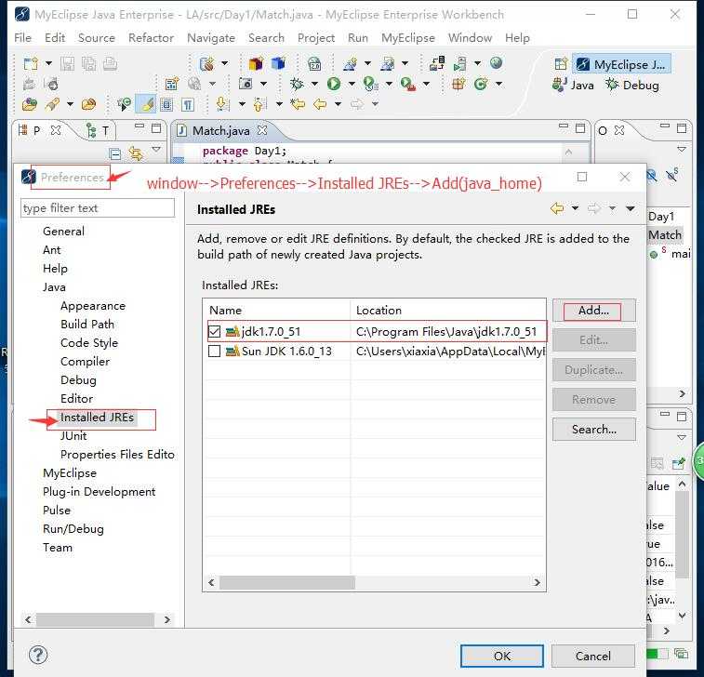Click Next Annotation down arrow icon
704x677 pixels.
[221, 104]
